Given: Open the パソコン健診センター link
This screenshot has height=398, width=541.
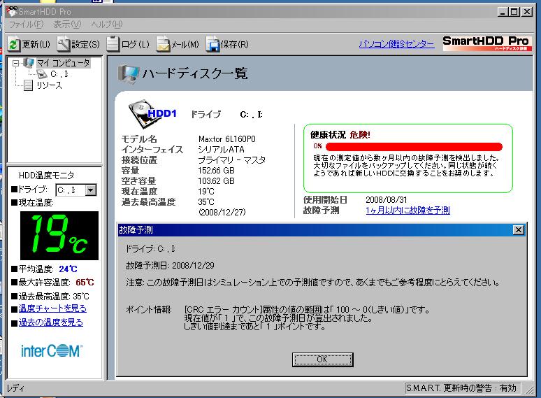Looking at the screenshot, I should [396, 44].
